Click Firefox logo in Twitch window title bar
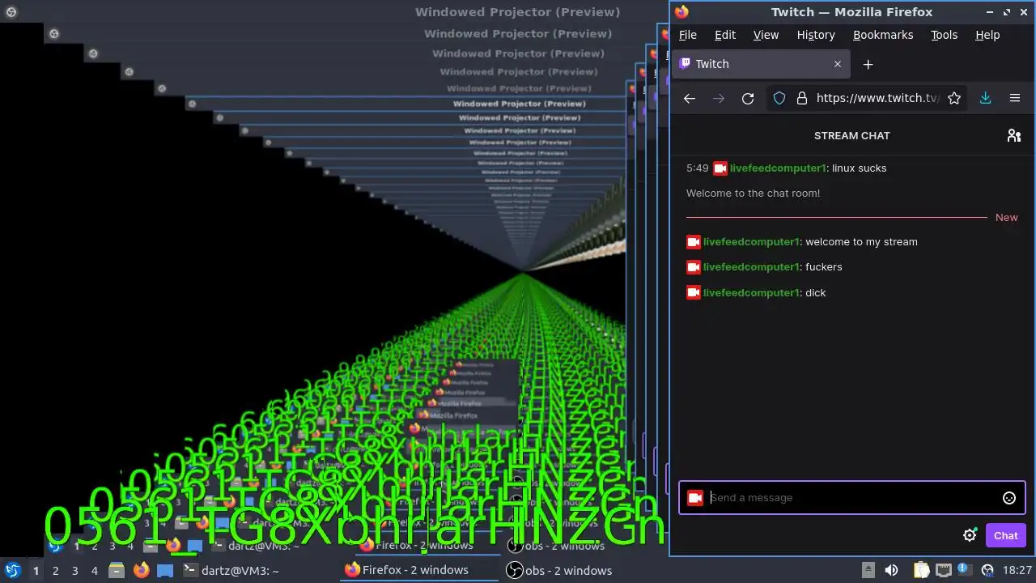This screenshot has width=1036, height=583. click(x=681, y=12)
